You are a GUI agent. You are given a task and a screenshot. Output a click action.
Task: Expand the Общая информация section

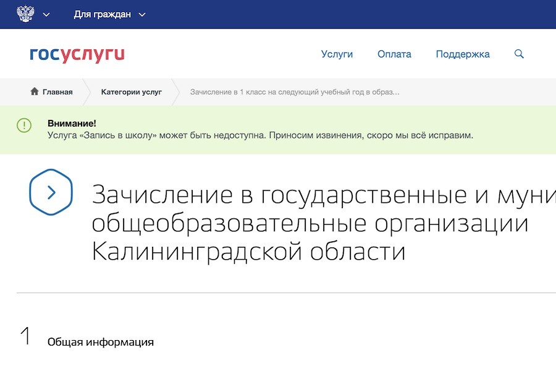coord(101,341)
